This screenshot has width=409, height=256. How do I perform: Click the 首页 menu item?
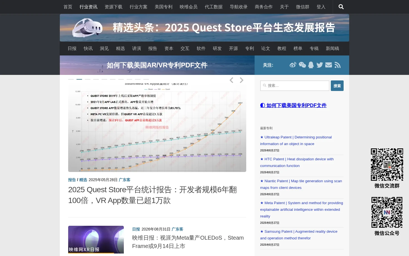coord(68,7)
